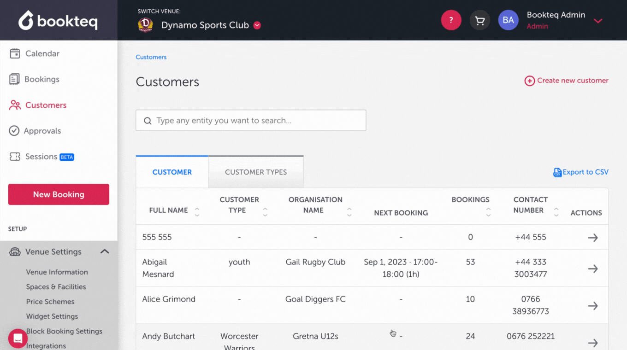Click Create new customer link

click(567, 81)
